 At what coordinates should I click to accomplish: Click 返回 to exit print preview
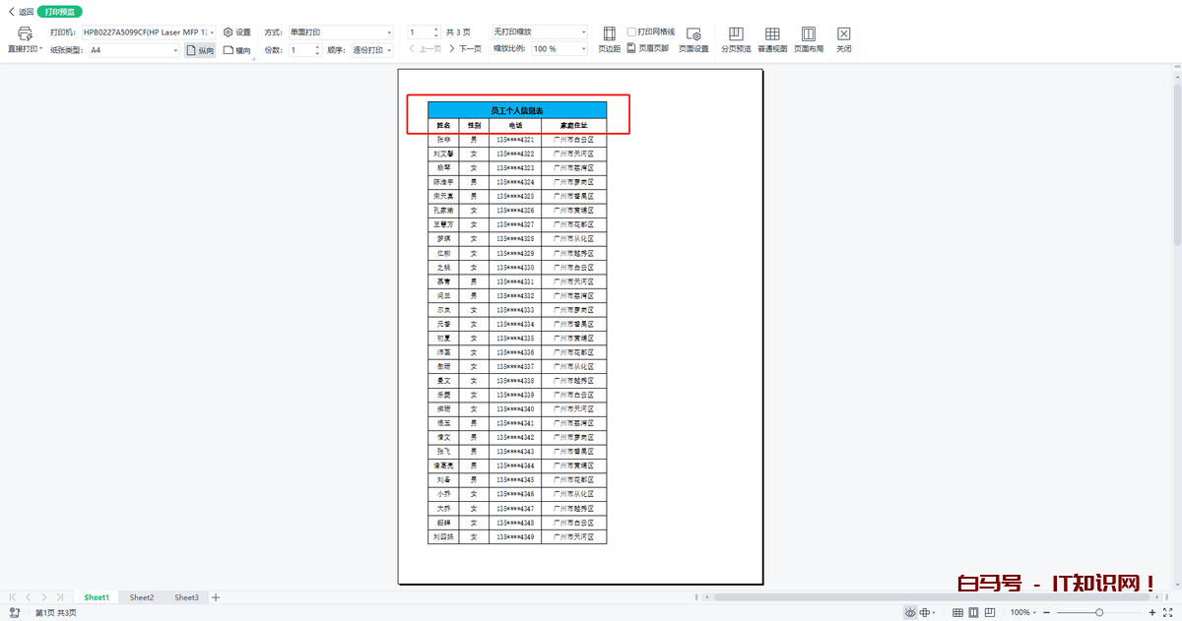[x=21, y=12]
